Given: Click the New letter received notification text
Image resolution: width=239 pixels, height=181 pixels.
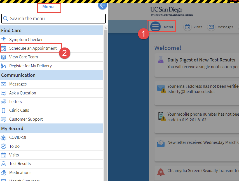Looking at the screenshot, I should coord(203,142).
